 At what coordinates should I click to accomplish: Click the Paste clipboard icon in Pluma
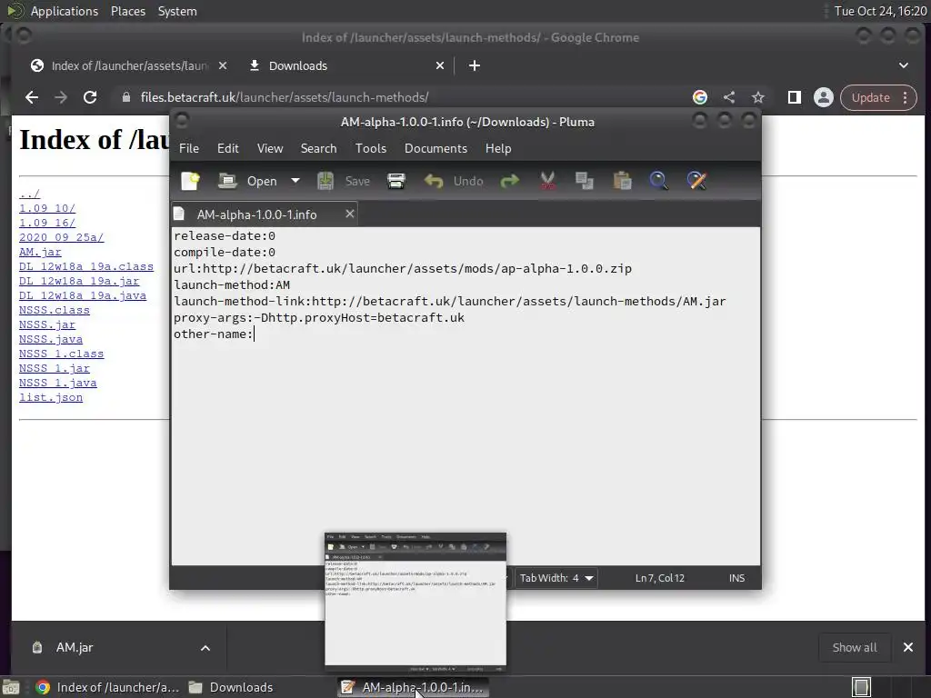tap(622, 181)
